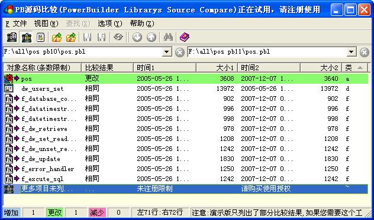The image size is (374, 220).
Task: Click the 注意:演示版 notice in status bar
Action: (x=277, y=212)
